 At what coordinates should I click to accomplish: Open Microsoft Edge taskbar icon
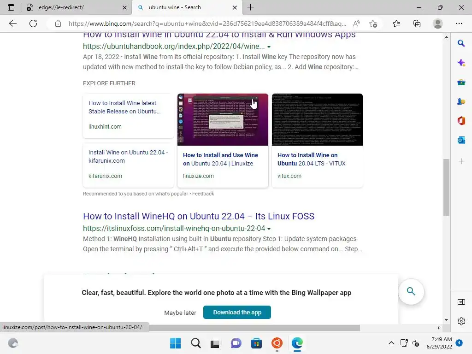pos(297,343)
